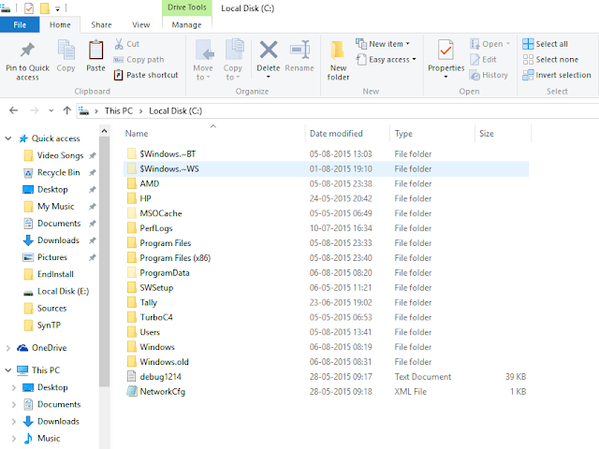599x449 pixels.
Task: Click the Paste clipboard icon
Action: click(95, 50)
